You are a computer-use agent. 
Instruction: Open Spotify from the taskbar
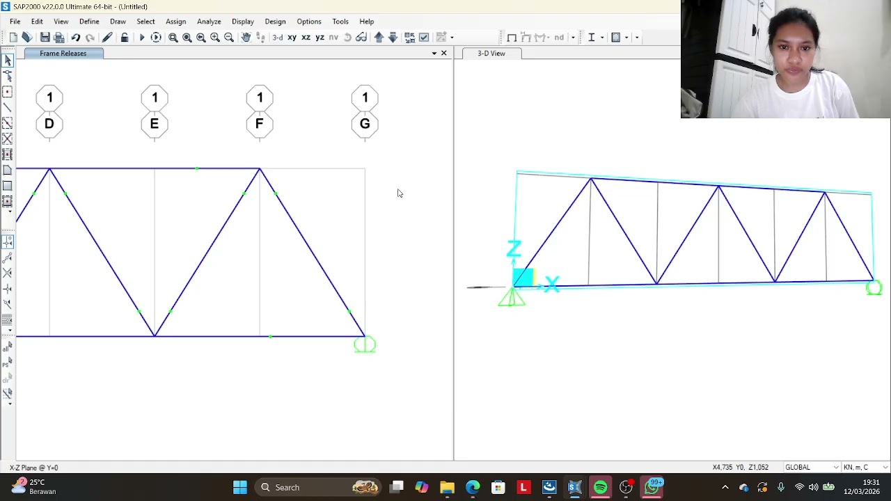[x=600, y=487]
